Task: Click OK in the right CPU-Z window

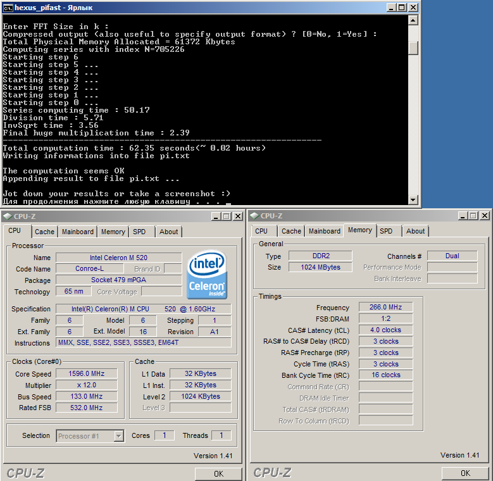Action: (x=465, y=473)
